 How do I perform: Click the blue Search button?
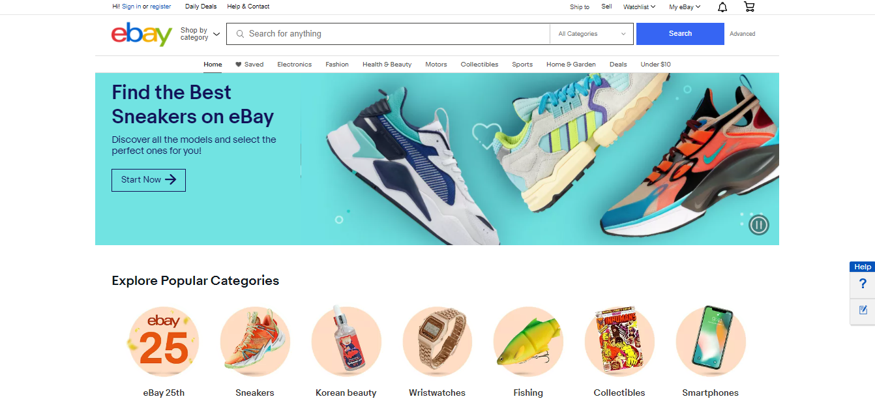click(680, 34)
